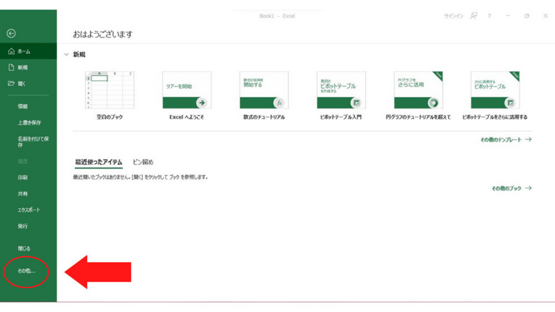555x312 pixels.
Task: Click the Book1 - Excel title text
Action: click(277, 16)
